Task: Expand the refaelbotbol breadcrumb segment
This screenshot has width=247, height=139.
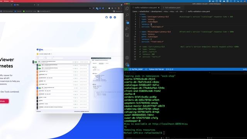Action: click(144, 12)
